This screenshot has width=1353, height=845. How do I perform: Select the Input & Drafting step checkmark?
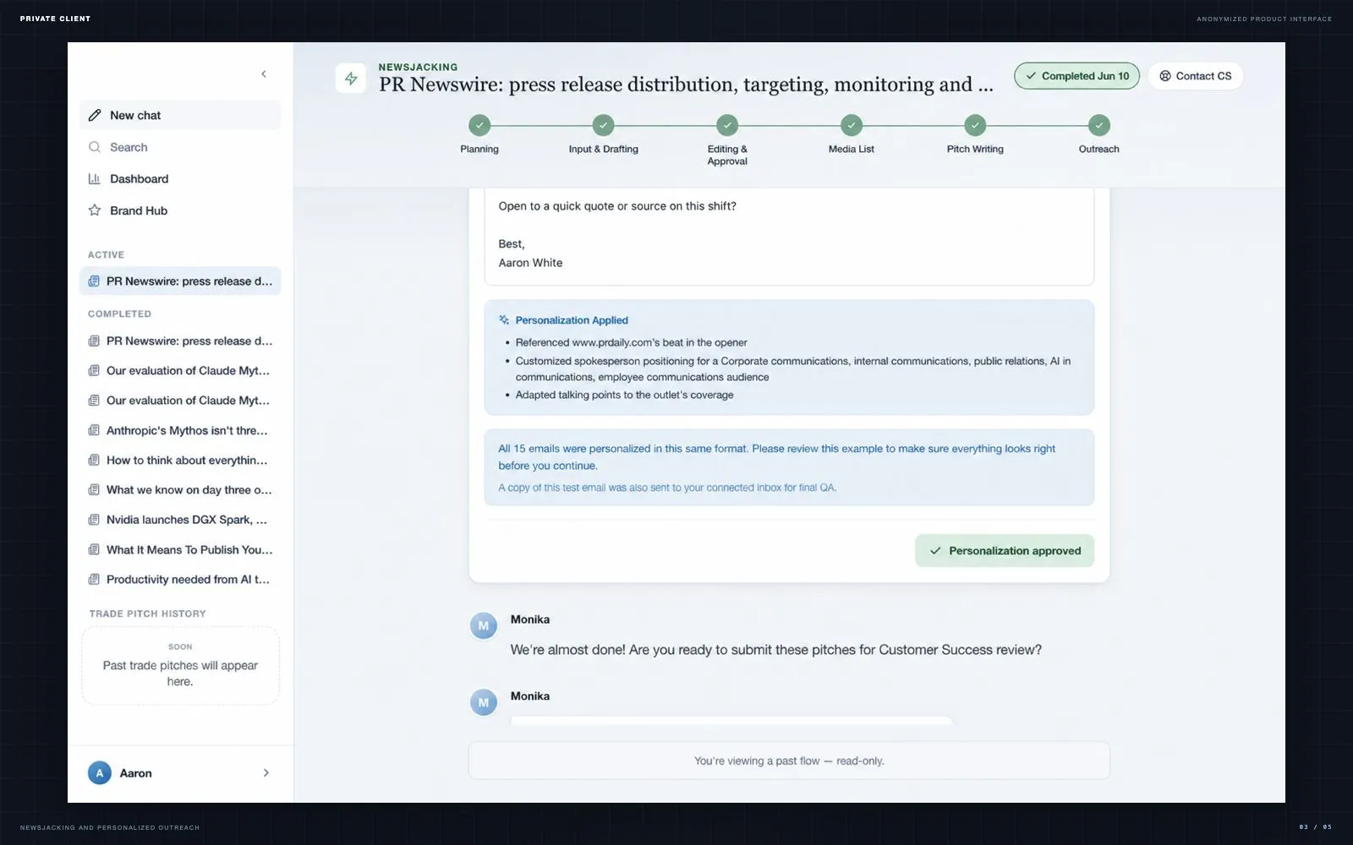tap(603, 125)
